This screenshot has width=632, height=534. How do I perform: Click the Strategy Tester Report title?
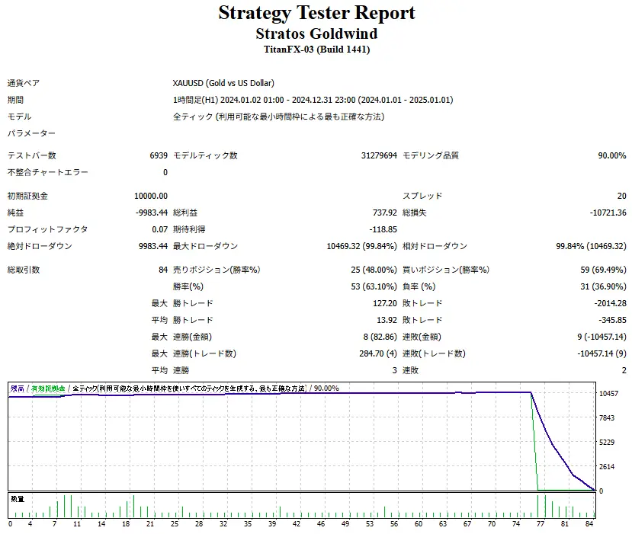point(316,13)
